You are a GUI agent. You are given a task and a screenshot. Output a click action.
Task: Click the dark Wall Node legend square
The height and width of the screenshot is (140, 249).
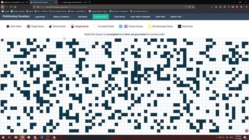[x=179, y=26]
